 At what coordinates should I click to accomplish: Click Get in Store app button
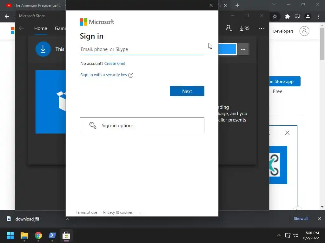[285, 81]
